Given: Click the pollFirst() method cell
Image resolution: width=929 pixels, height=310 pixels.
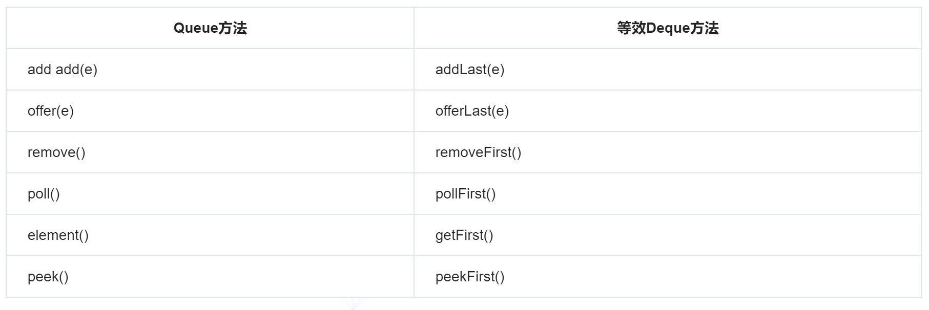Looking at the screenshot, I should 668,194.
